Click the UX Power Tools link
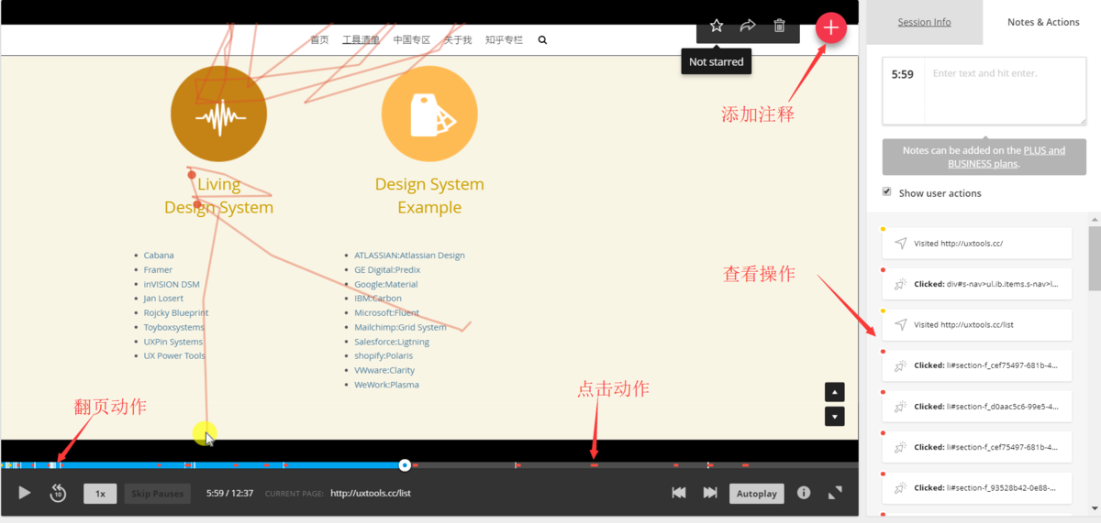 pos(174,355)
